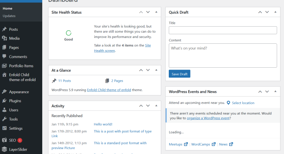Toggle the At a Glance panel
The image size is (284, 154).
click(x=156, y=70)
